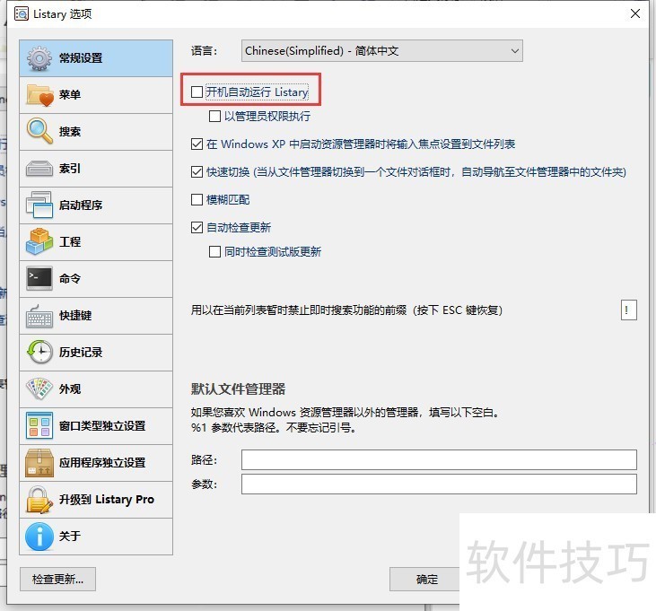
Task: Click the magnifier icon for 搜索
Action: coord(39,131)
